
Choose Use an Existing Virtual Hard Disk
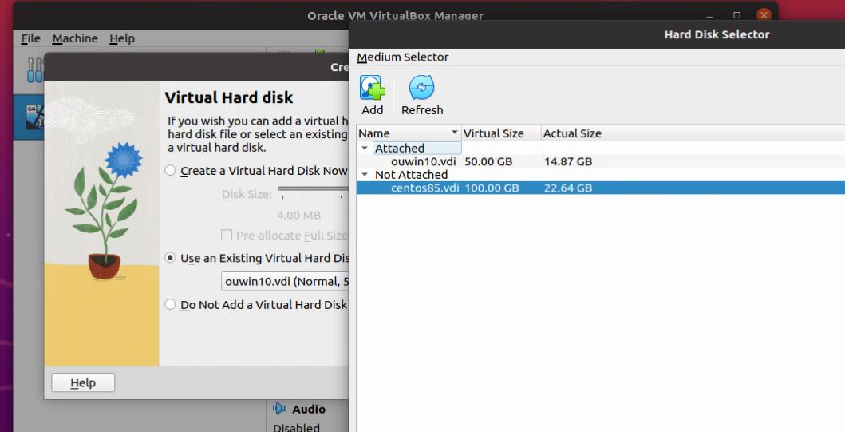pyautogui.click(x=170, y=258)
